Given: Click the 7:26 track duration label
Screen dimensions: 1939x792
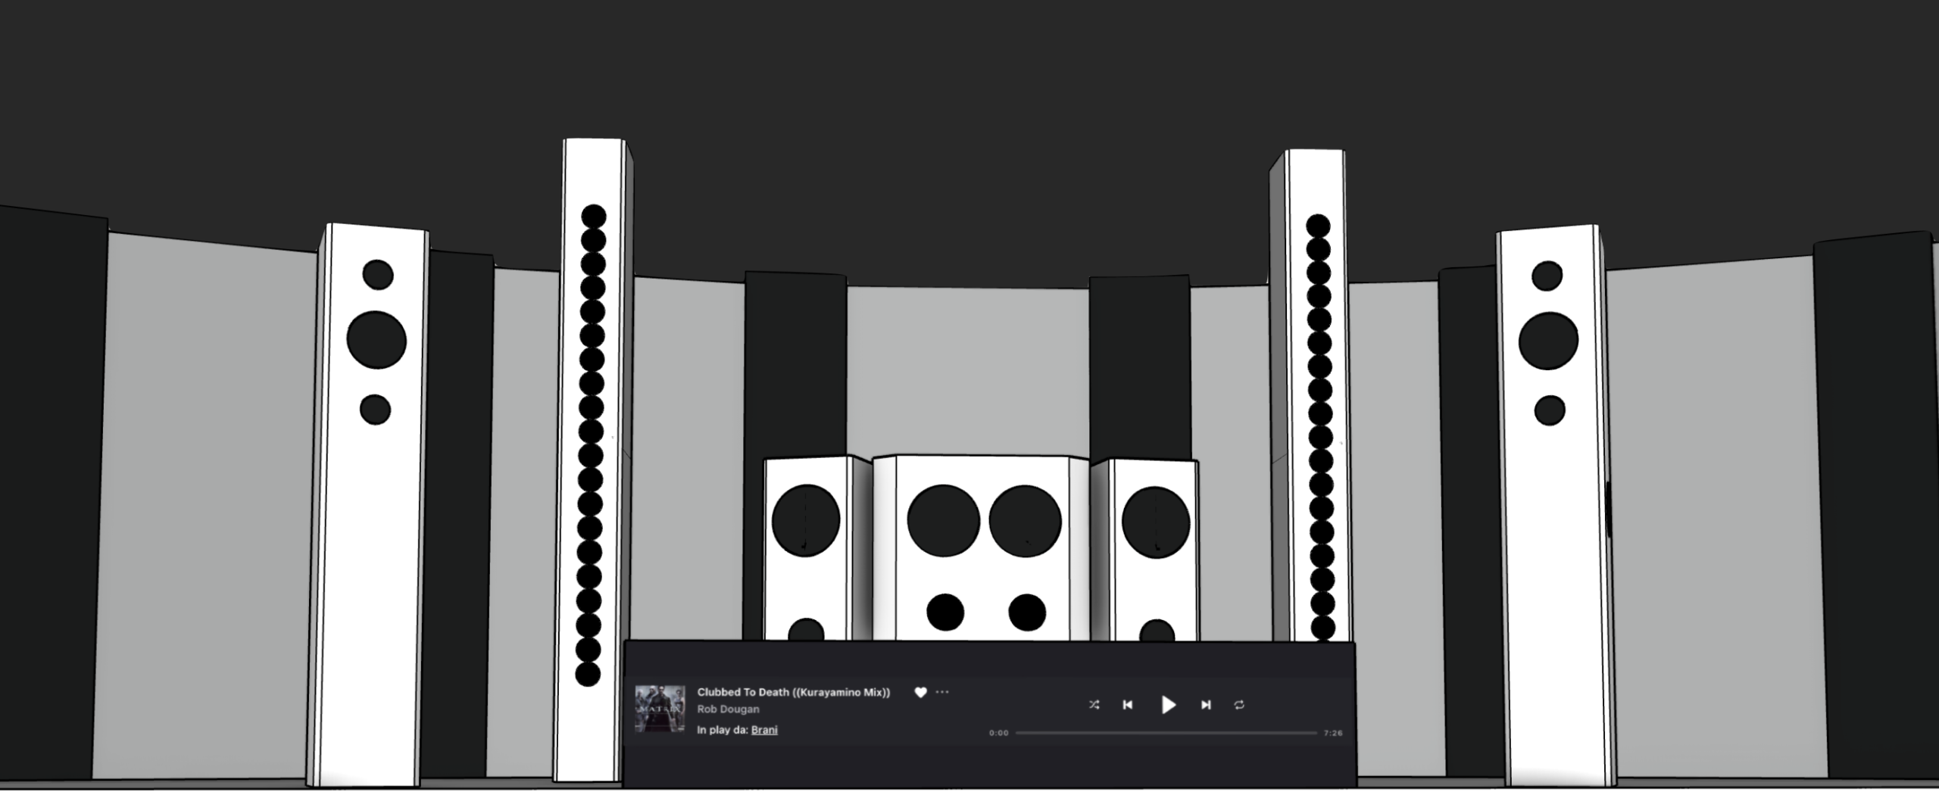Looking at the screenshot, I should (1333, 733).
